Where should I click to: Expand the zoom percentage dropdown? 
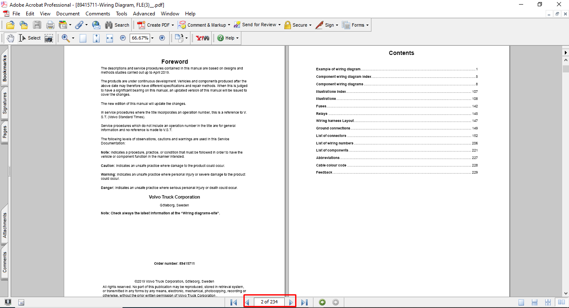152,38
